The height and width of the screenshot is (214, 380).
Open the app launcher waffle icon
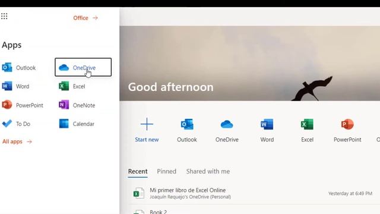(x=4, y=16)
